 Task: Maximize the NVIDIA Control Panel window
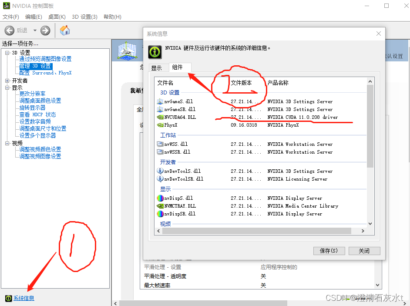coord(386,6)
